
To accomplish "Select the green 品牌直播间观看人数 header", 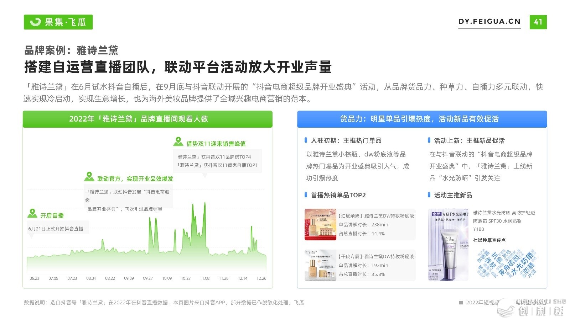I will point(147,119).
